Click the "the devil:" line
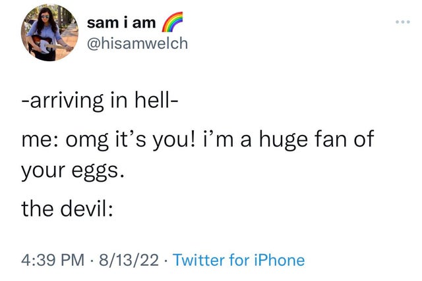The height and width of the screenshot is (281, 422). click(x=69, y=210)
